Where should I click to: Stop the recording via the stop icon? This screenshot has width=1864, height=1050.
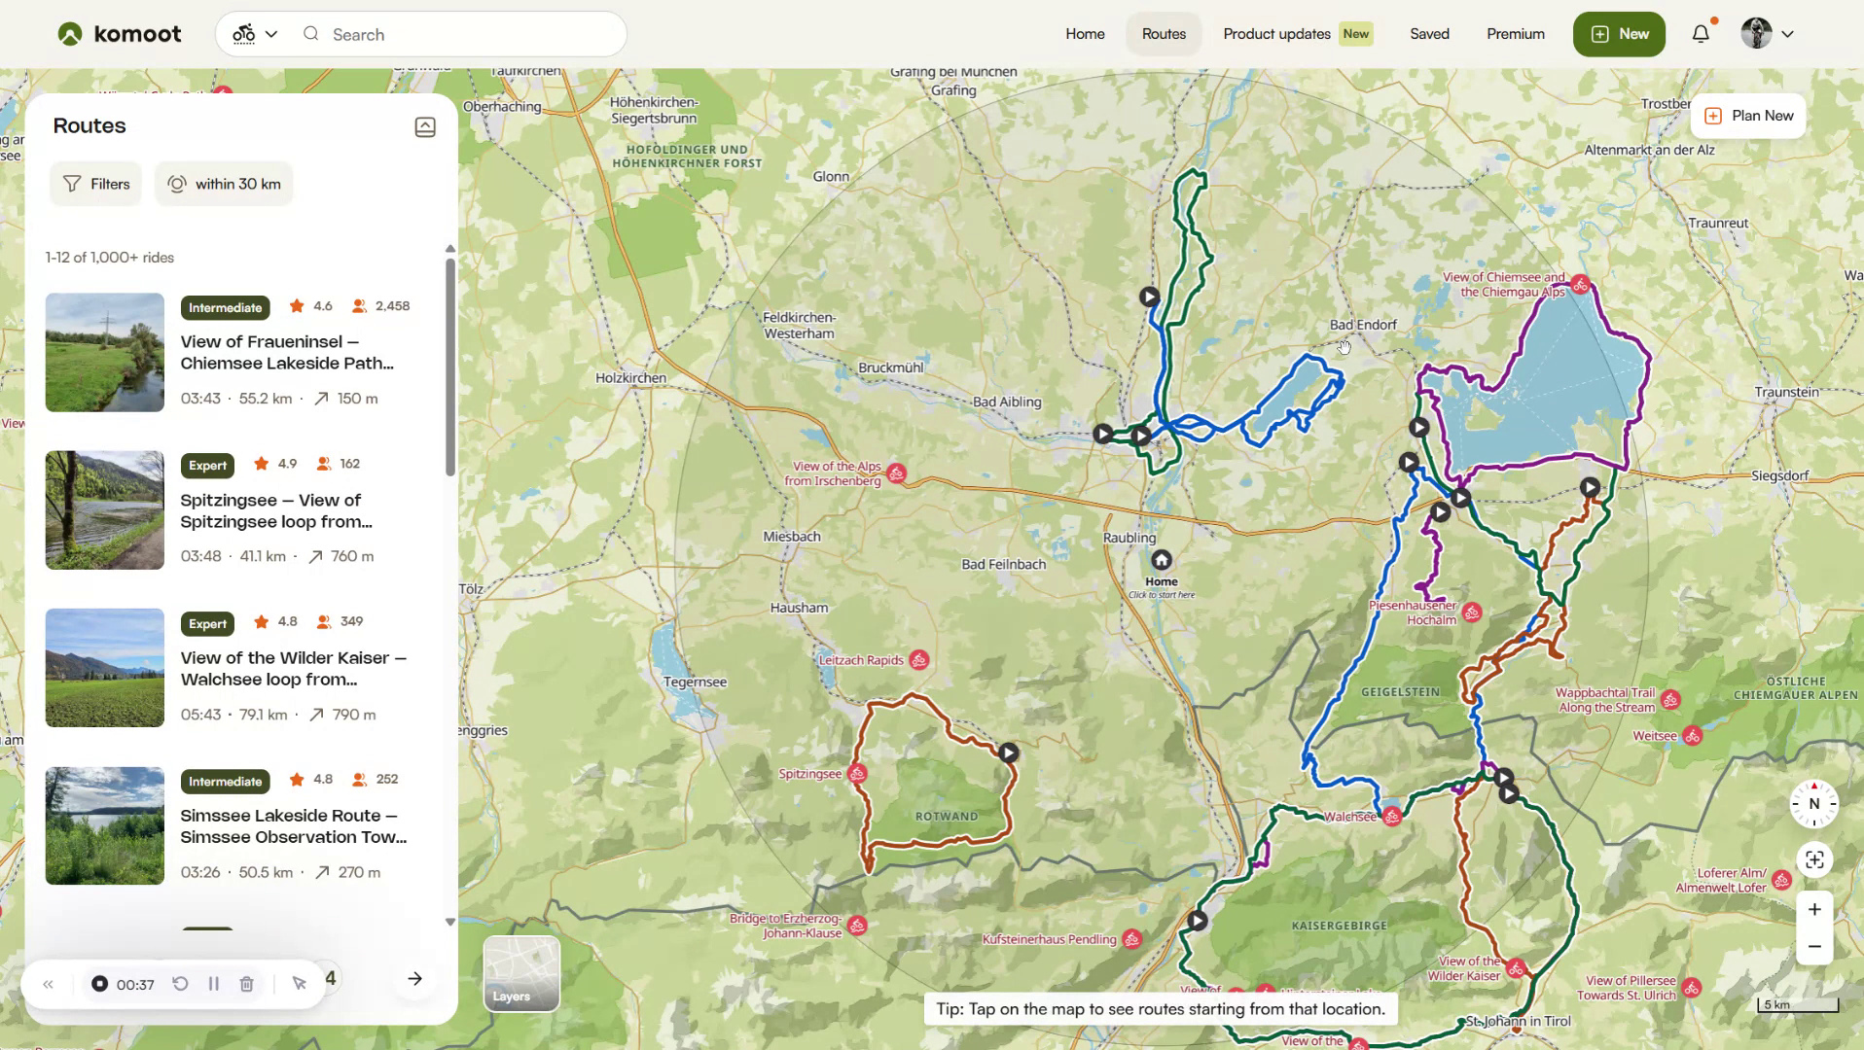pyautogui.click(x=99, y=984)
